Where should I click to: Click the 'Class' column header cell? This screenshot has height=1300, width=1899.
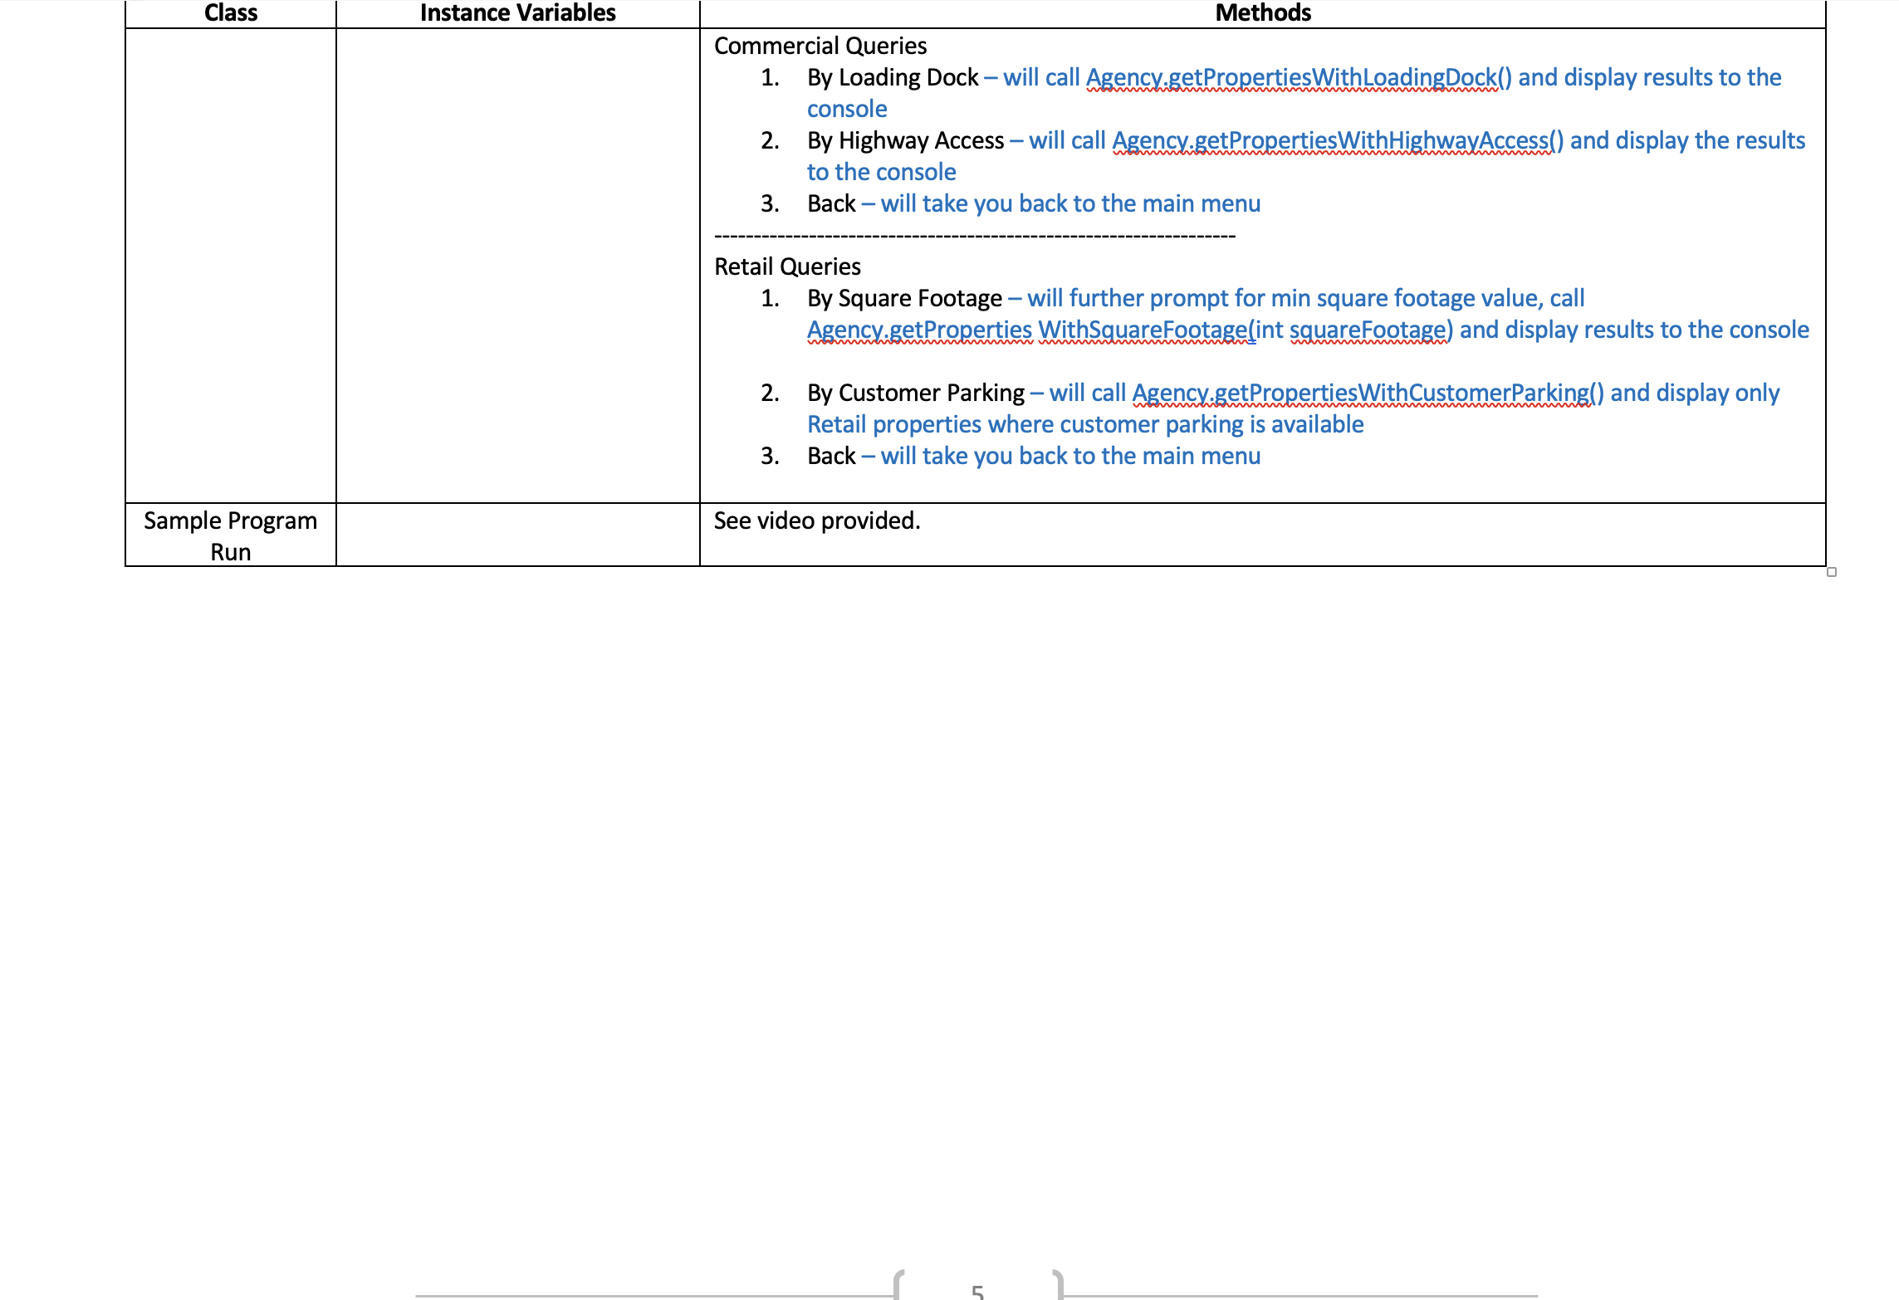[231, 13]
